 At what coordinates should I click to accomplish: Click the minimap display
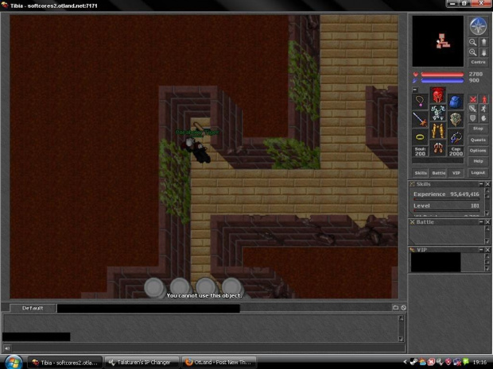point(437,41)
